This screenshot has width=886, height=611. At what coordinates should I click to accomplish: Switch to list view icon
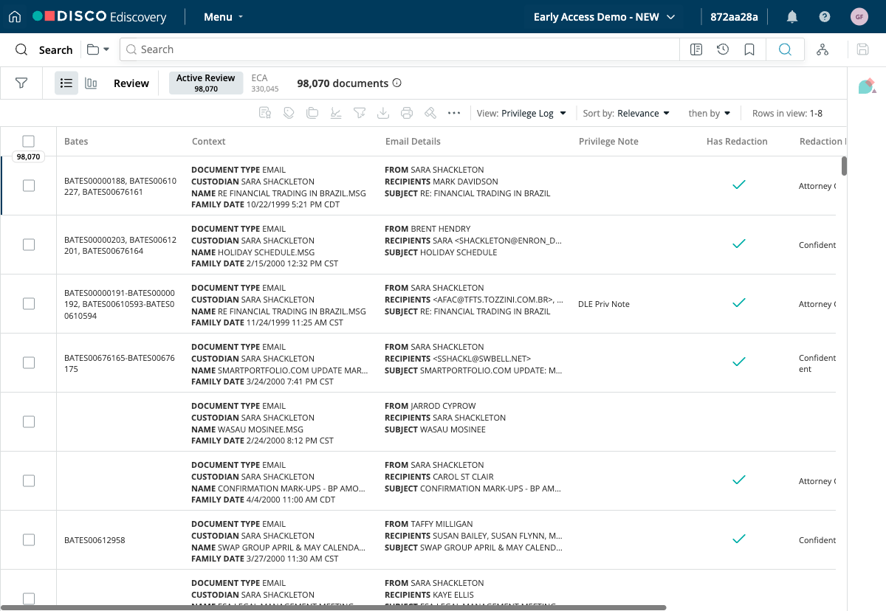pyautogui.click(x=66, y=83)
